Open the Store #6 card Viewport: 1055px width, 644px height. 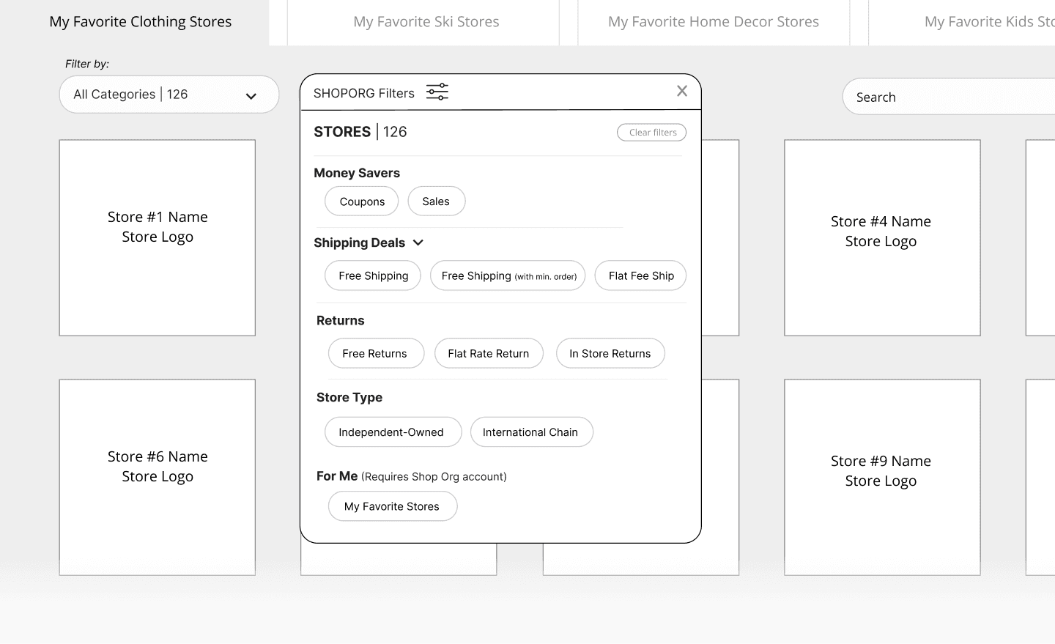(158, 478)
